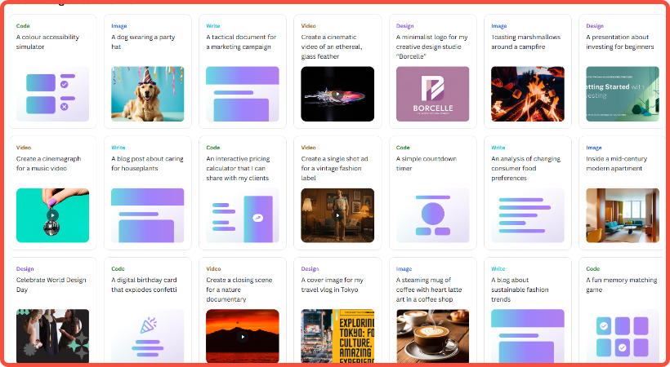Click the Code label above digital birthday card

point(118,269)
